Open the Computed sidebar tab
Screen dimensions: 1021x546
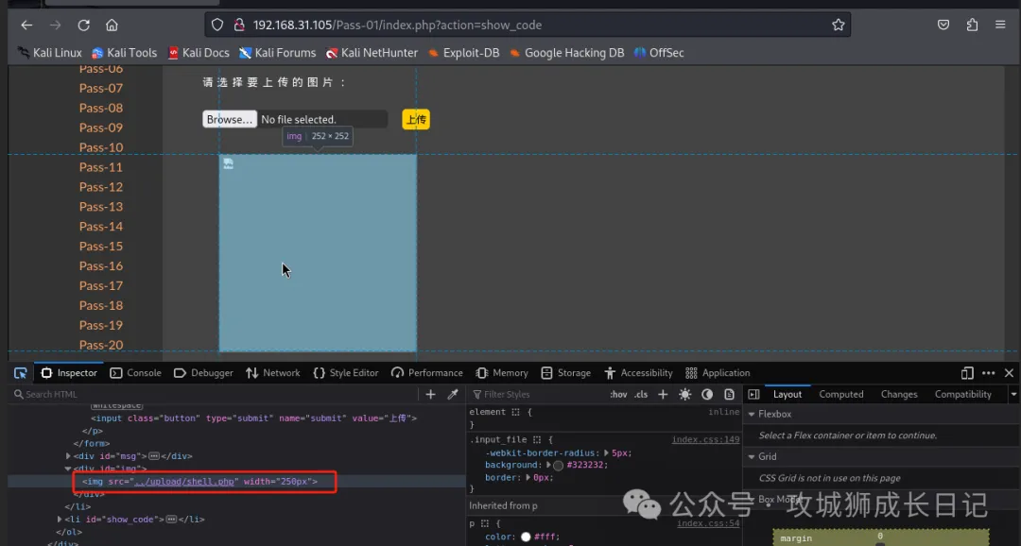840,394
